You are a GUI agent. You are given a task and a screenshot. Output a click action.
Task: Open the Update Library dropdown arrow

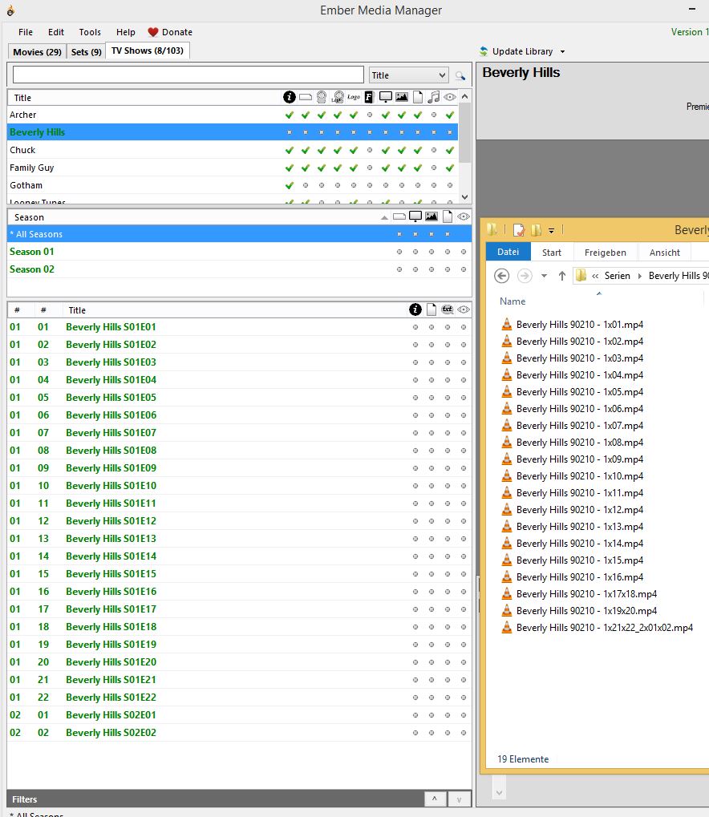tap(562, 51)
